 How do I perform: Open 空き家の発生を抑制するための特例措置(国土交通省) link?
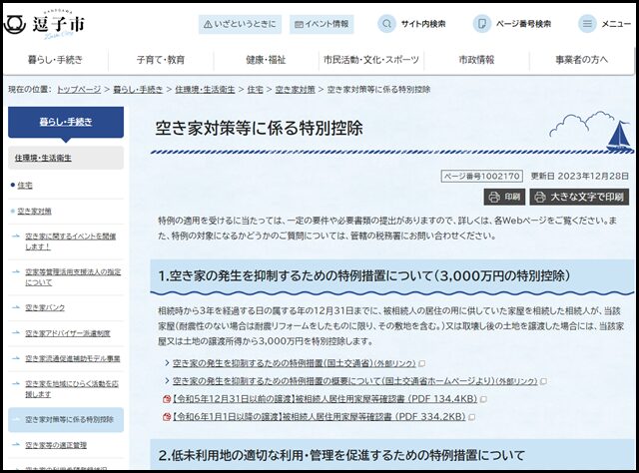(294, 363)
